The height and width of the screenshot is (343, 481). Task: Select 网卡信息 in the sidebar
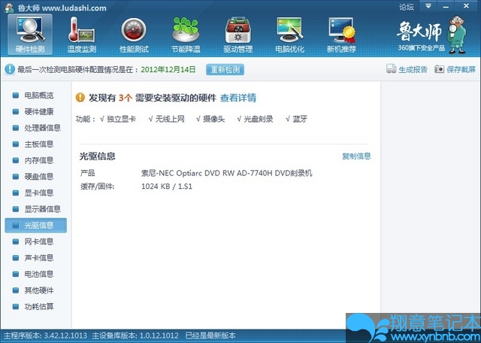tap(35, 241)
